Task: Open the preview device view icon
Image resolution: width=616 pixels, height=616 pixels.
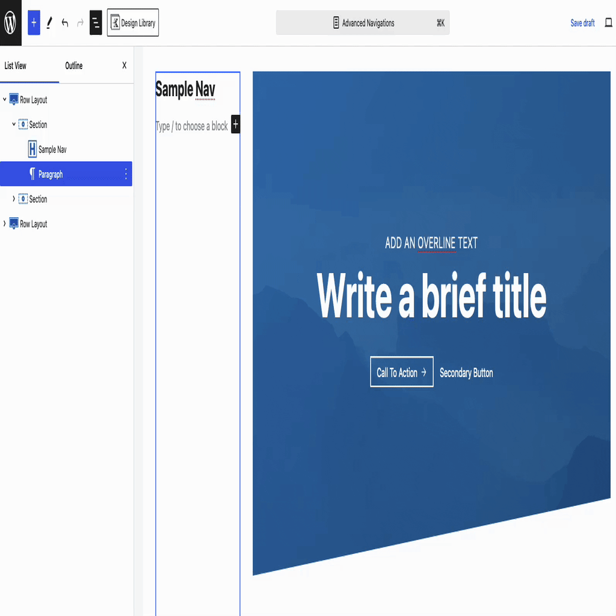Action: [609, 23]
